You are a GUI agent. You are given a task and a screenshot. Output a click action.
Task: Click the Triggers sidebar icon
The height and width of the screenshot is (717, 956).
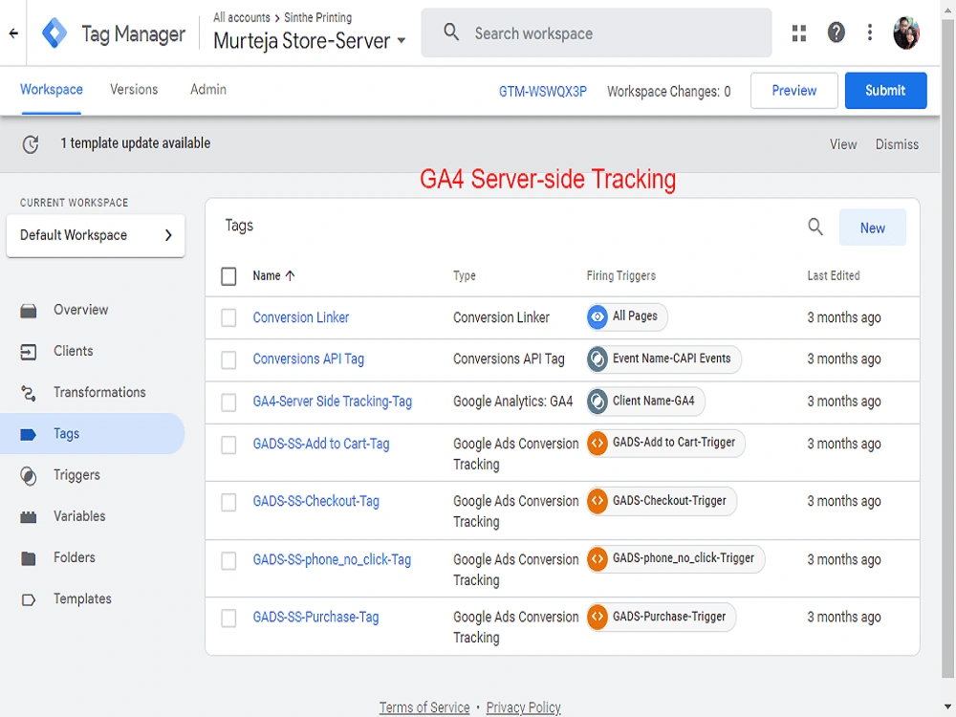[x=28, y=475]
